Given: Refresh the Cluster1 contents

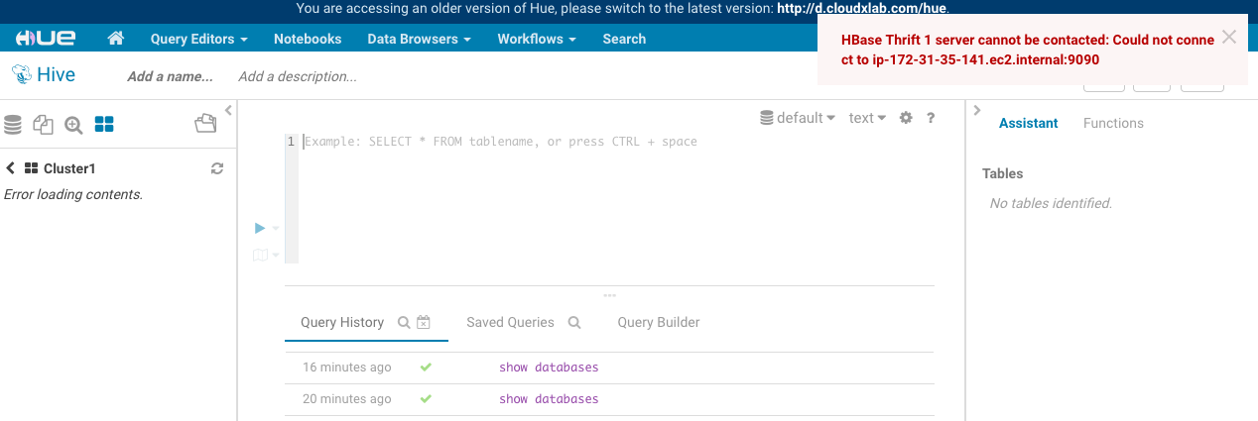Looking at the screenshot, I should pyautogui.click(x=217, y=168).
